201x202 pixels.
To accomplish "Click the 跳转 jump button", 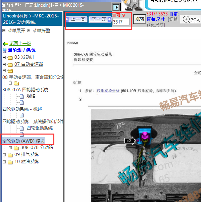I will point(140,19).
